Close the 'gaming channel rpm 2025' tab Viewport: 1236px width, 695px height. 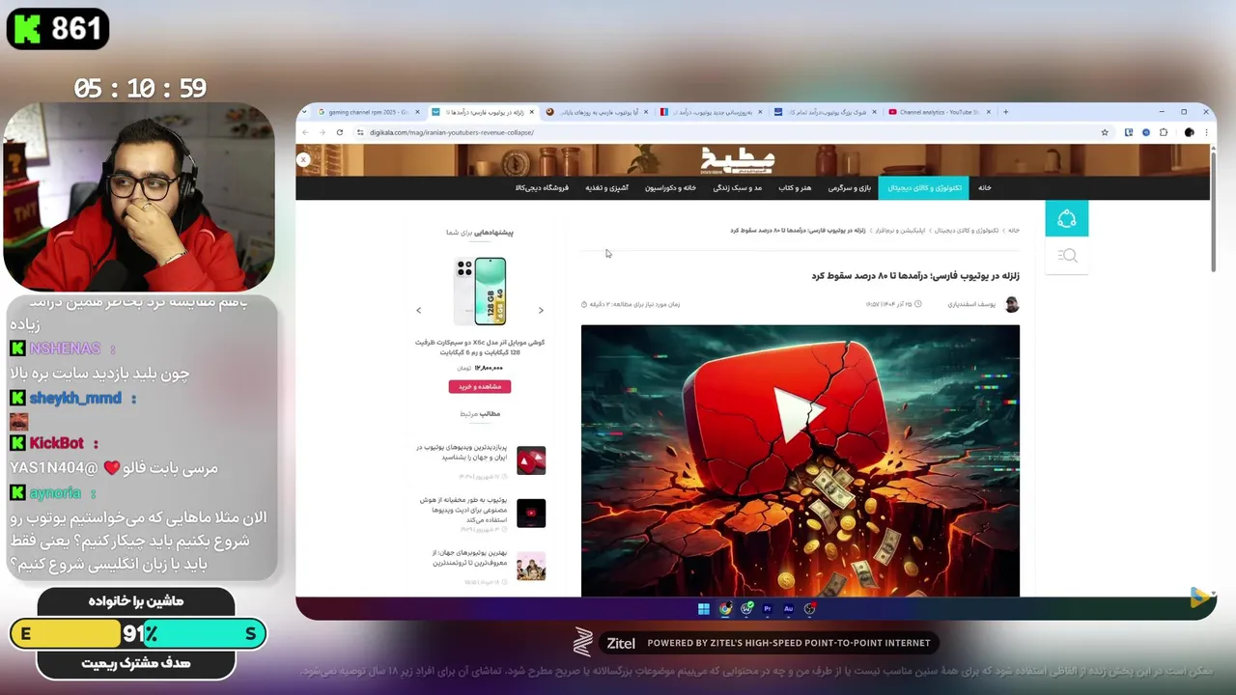click(x=418, y=112)
